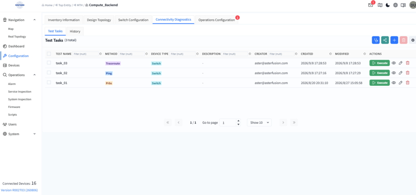Click the teal share topology button

point(385,40)
